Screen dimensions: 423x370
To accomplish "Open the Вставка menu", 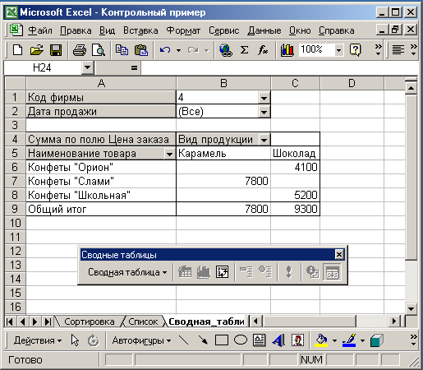I will pyautogui.click(x=140, y=30).
